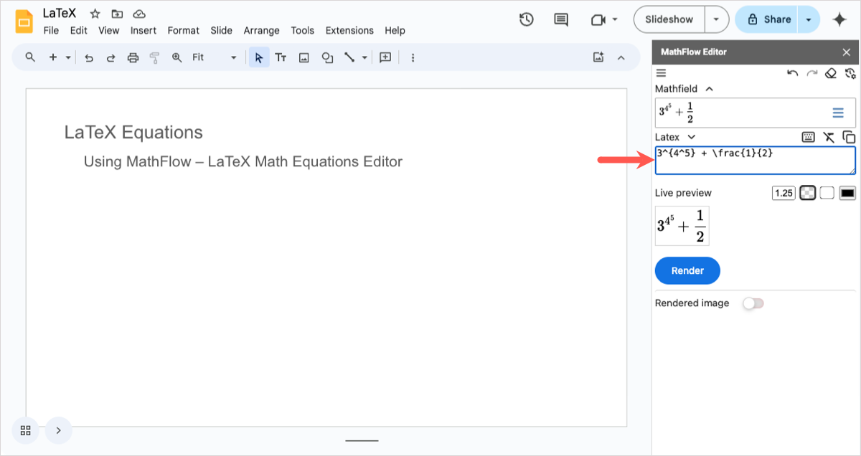Image resolution: width=861 pixels, height=456 pixels.
Task: Collapse the Mathfield section
Action: (710, 89)
